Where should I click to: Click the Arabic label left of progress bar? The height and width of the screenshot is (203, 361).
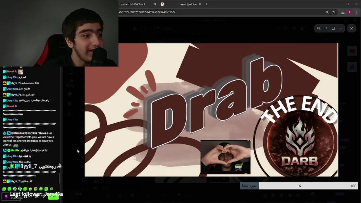pos(249,186)
